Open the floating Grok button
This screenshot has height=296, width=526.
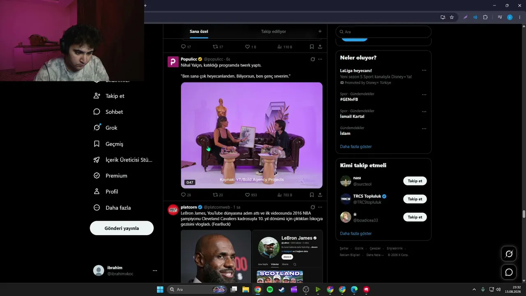pos(509,254)
